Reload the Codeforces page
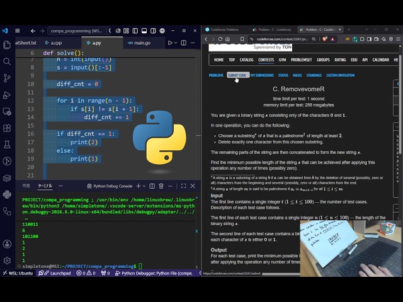Screen dimensions: 403x302 [220, 39]
